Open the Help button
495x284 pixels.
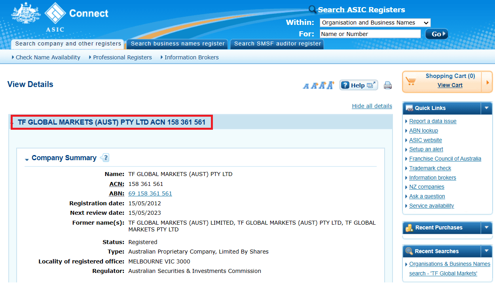(358, 85)
